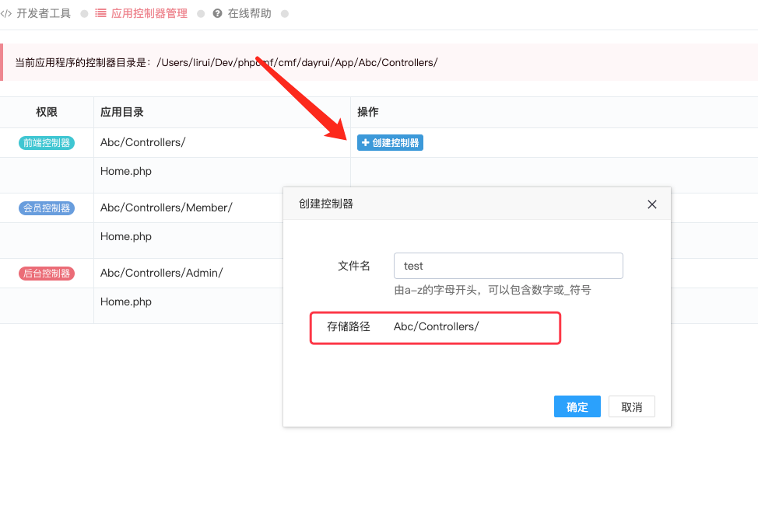Close the 创建控制器 dialog
The height and width of the screenshot is (516, 758).
click(x=651, y=204)
